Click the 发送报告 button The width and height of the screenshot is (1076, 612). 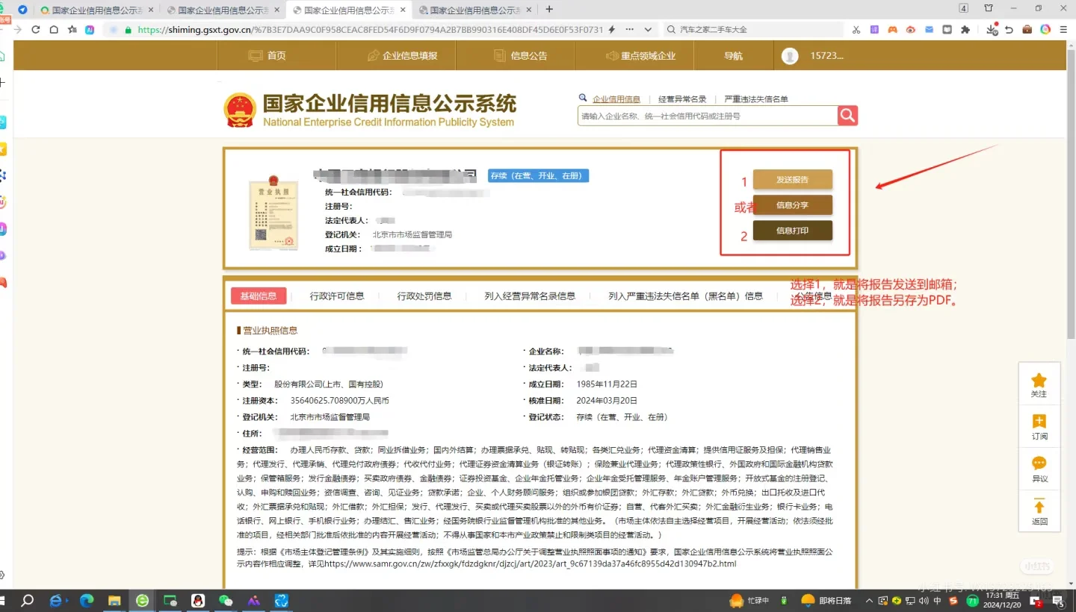pyautogui.click(x=793, y=180)
